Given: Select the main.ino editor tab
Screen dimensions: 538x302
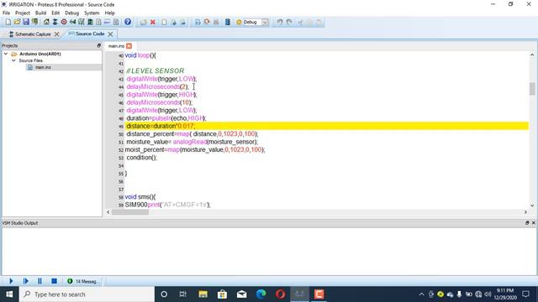Looking at the screenshot, I should [116, 46].
